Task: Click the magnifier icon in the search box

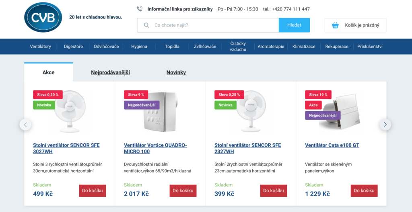Action: coord(146,25)
